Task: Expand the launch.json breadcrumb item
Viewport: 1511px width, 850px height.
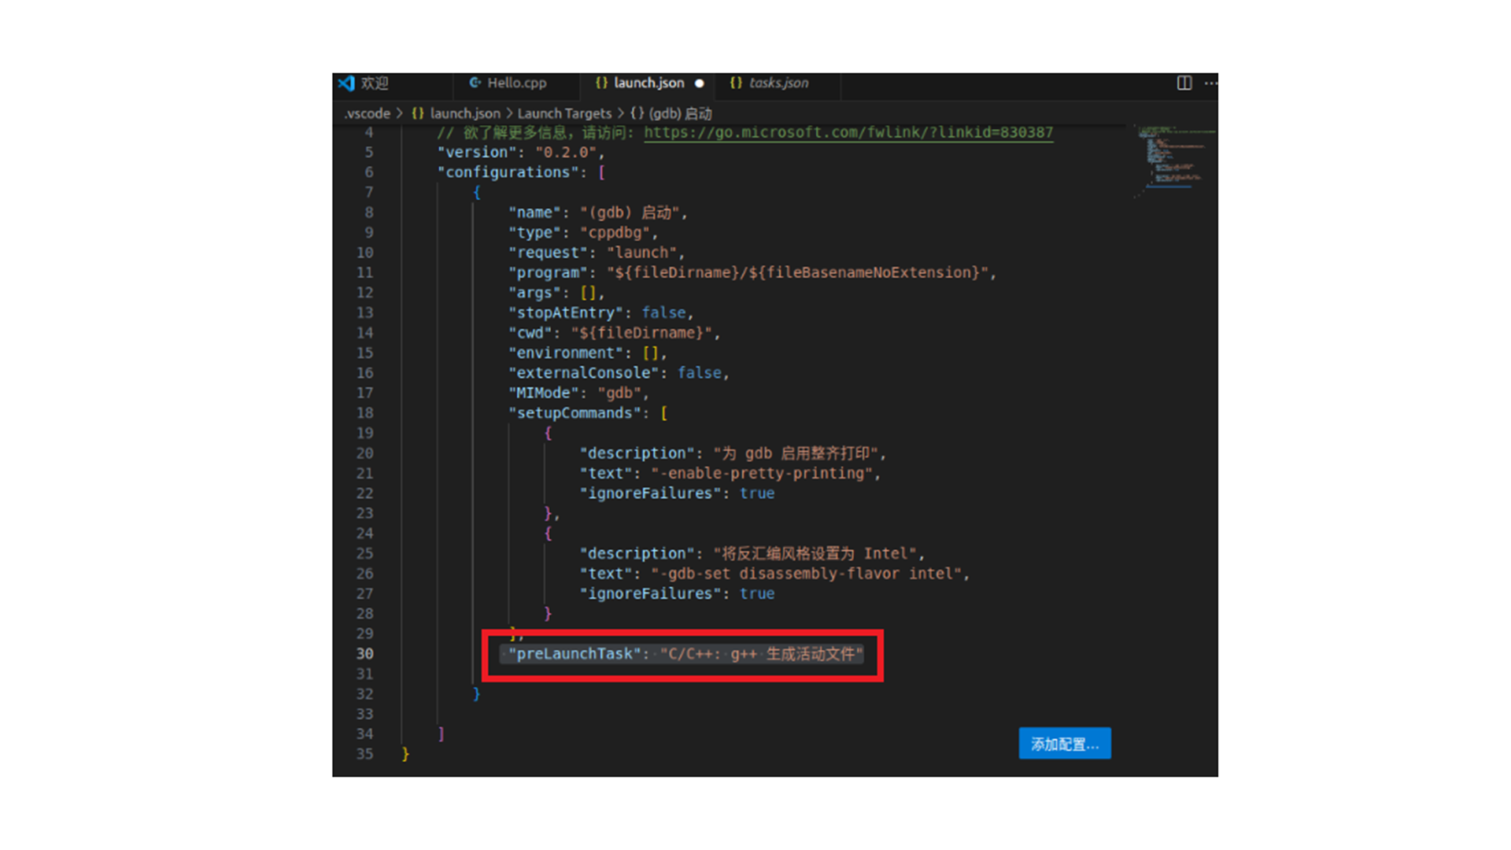Action: pos(464,113)
